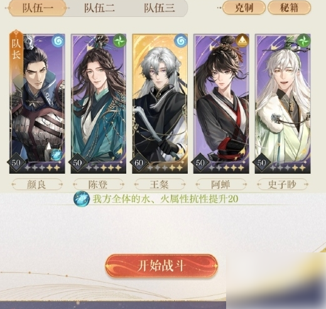The height and width of the screenshot is (309, 326).
Task: Click the blue swirl icon on 王粲's card
Action: [181, 40]
